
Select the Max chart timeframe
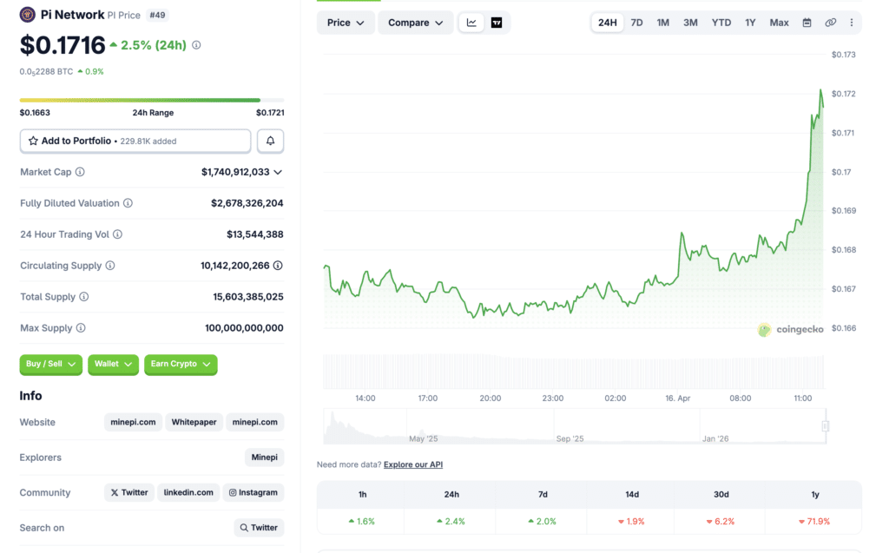[779, 23]
